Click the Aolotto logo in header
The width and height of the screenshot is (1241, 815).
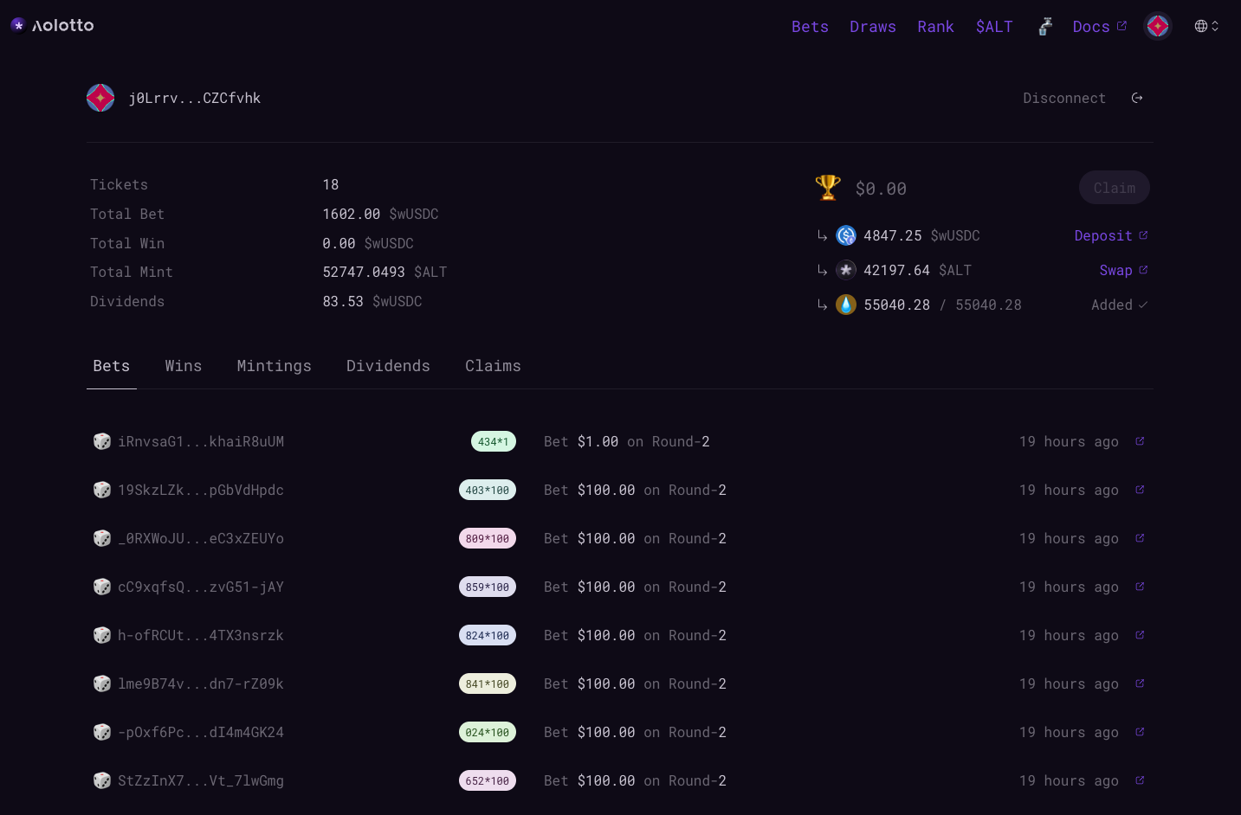pos(52,26)
